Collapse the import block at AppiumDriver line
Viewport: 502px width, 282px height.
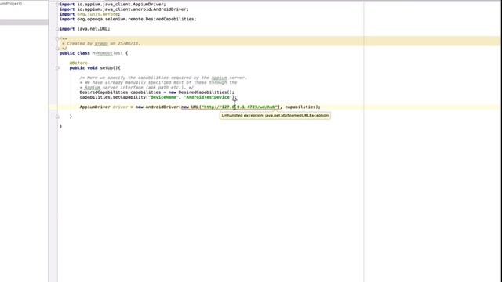[x=57, y=5]
